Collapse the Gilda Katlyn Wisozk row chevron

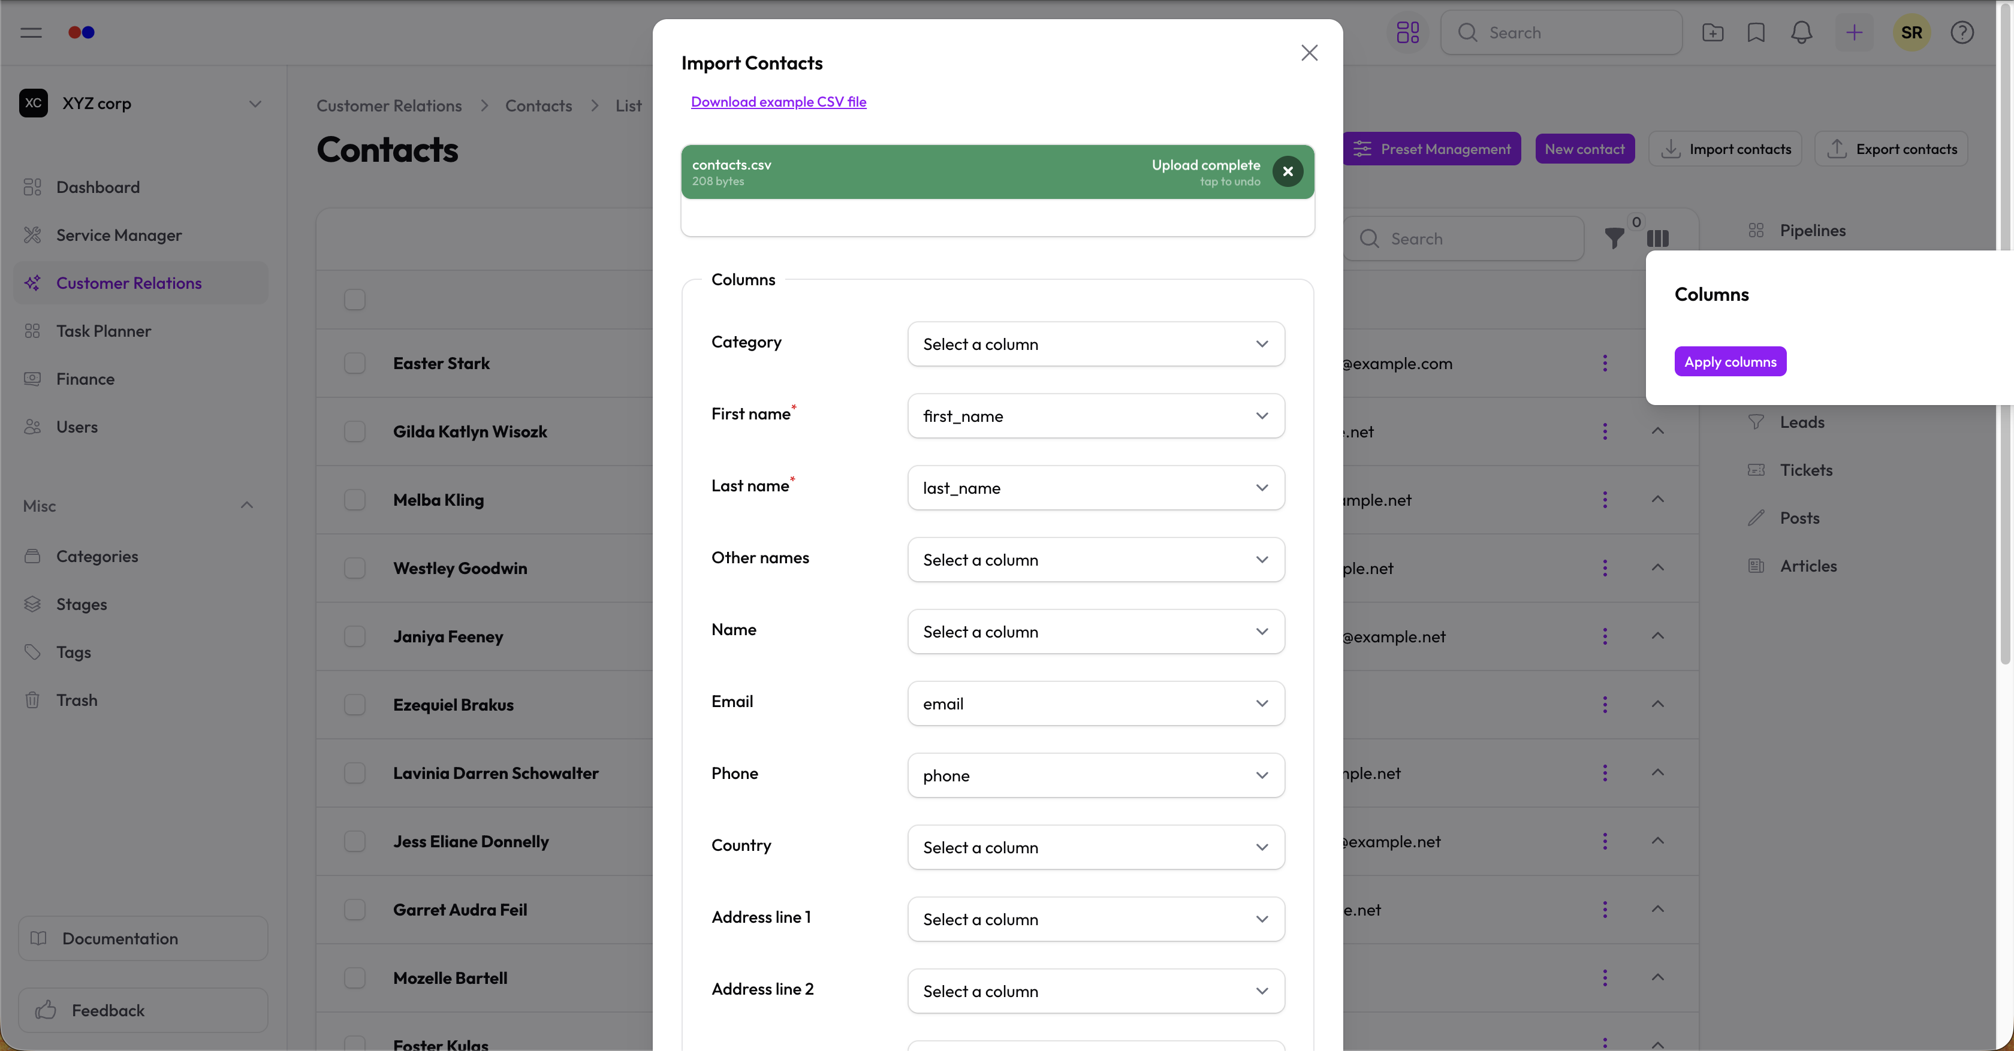click(1657, 431)
